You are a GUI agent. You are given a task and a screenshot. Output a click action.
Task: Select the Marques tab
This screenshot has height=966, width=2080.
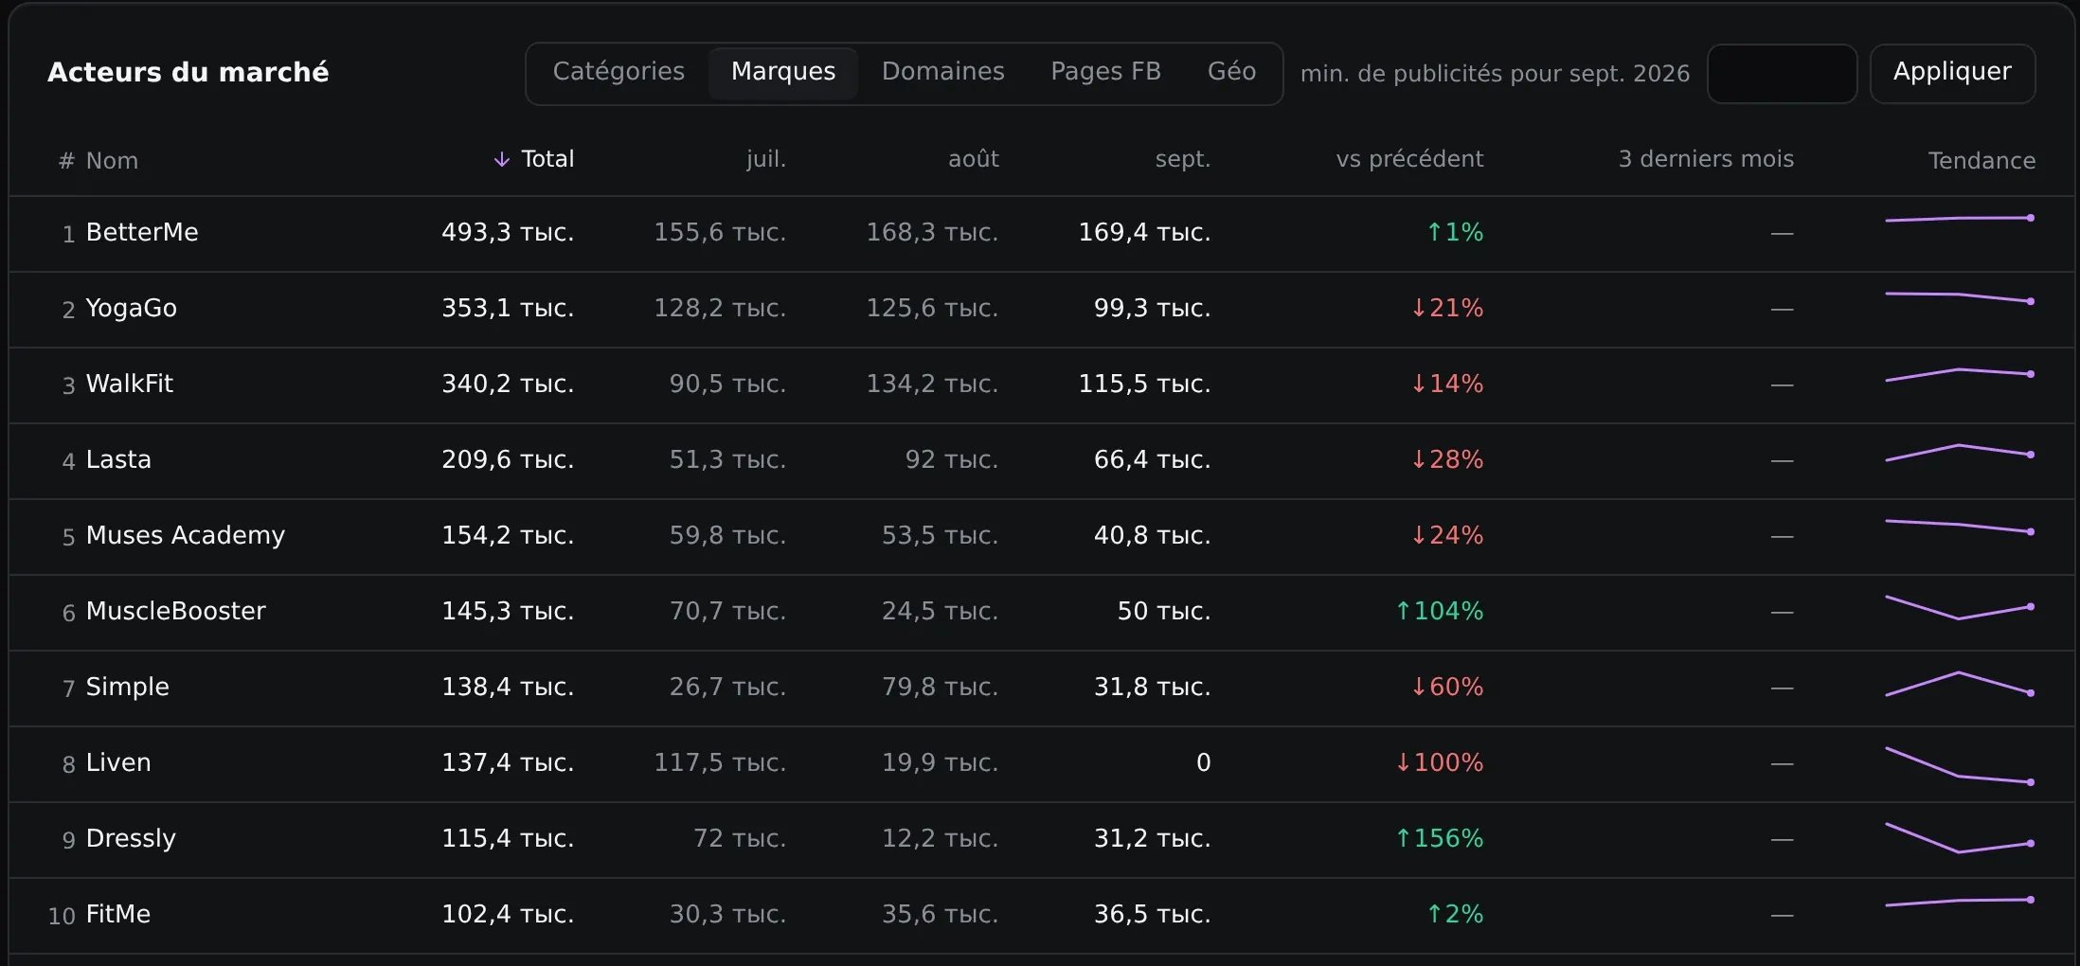783,72
